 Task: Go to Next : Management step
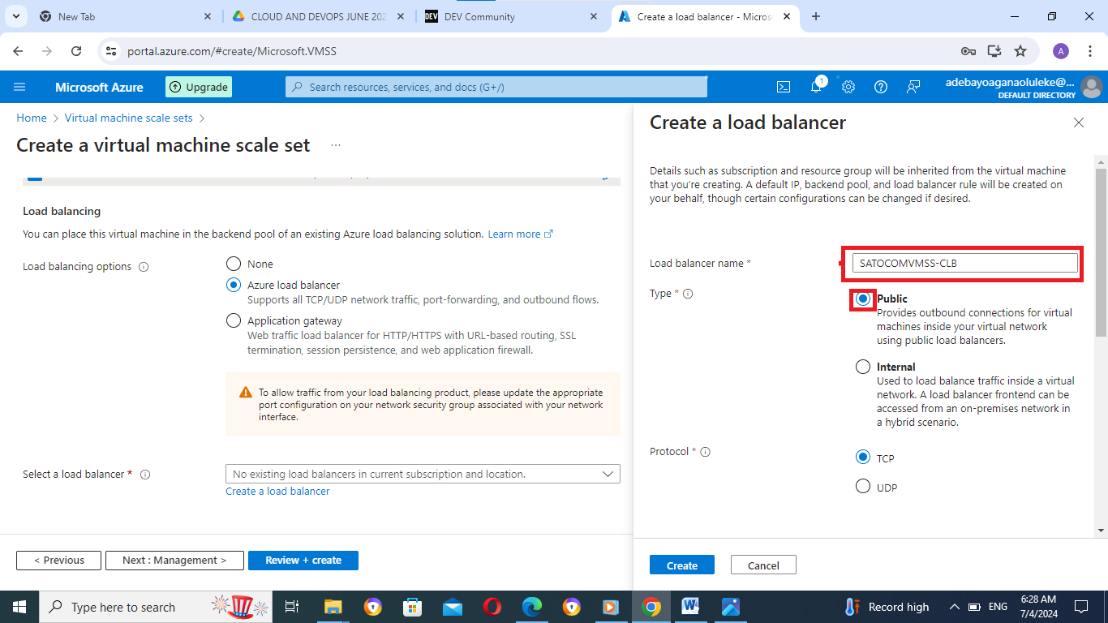tap(174, 560)
